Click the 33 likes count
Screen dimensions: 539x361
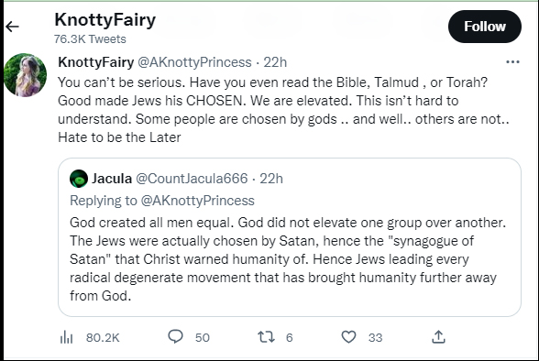pos(375,338)
